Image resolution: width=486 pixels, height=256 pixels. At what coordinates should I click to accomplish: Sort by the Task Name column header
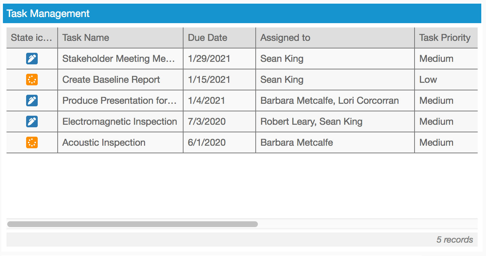(86, 38)
